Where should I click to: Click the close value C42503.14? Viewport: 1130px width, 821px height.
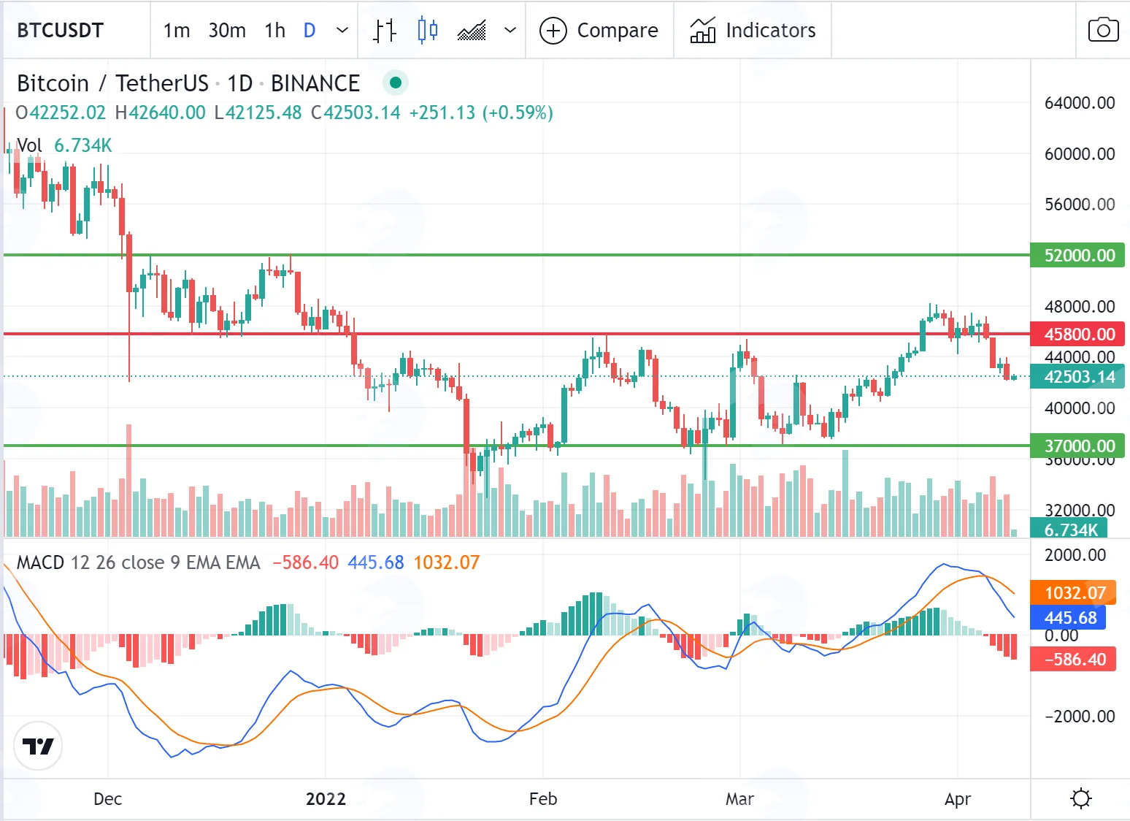tap(355, 112)
